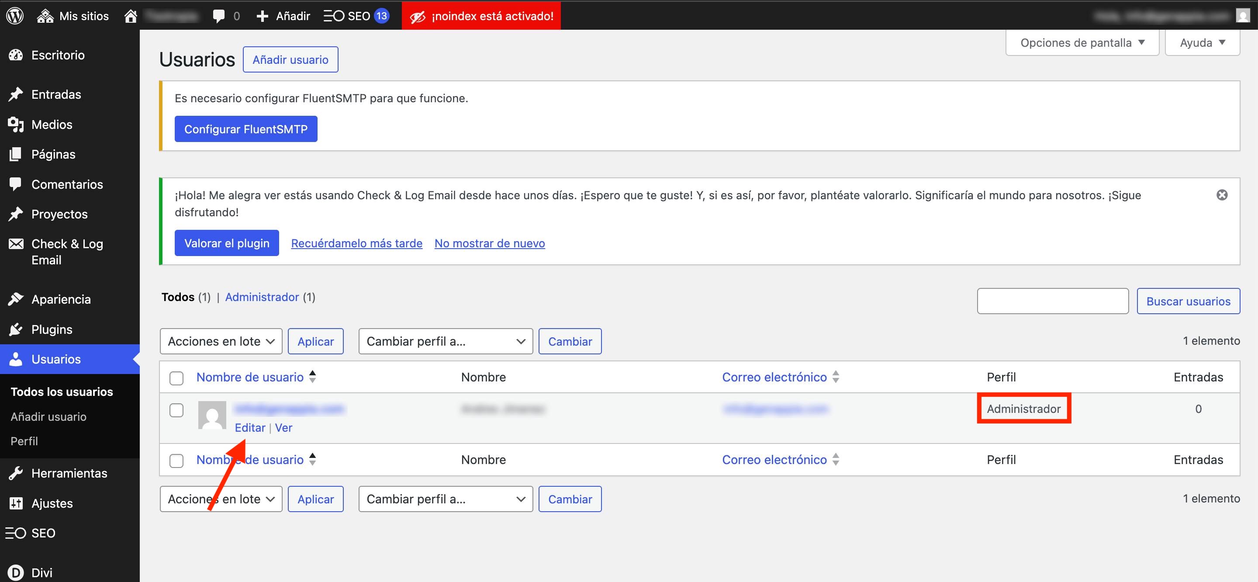Open the top Acciones en lote dropdown
Screen dimensions: 1258x582
tap(221, 341)
